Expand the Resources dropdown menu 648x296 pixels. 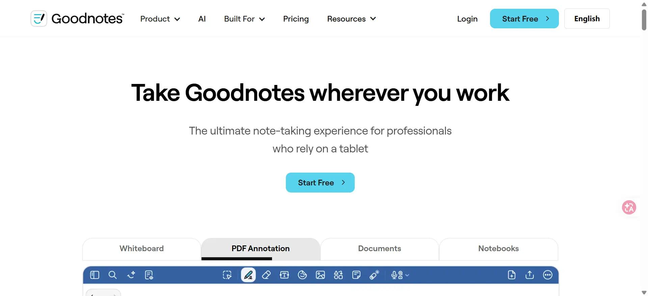pyautogui.click(x=352, y=19)
